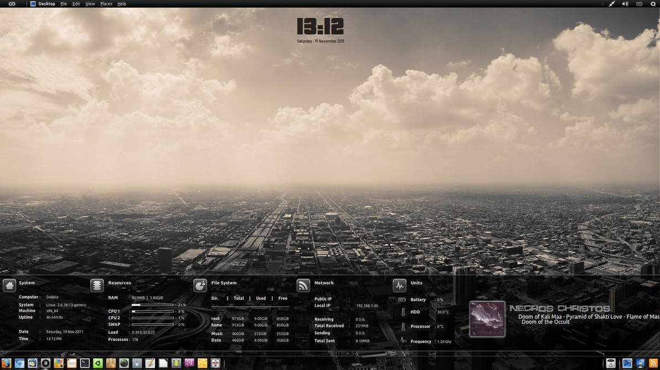Click the Music row in File System table

[x=250, y=334]
